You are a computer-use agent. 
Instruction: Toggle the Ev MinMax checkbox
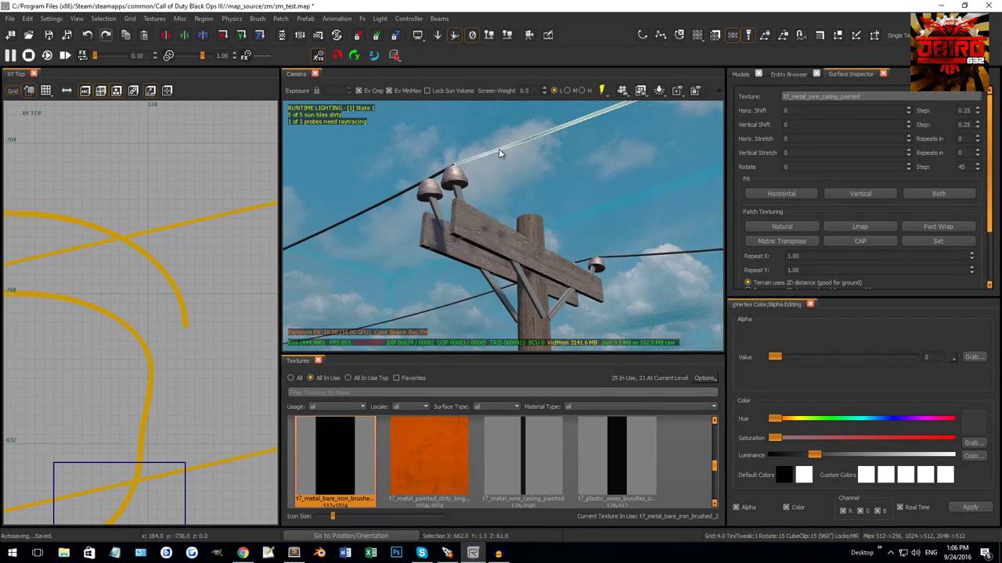coord(389,91)
